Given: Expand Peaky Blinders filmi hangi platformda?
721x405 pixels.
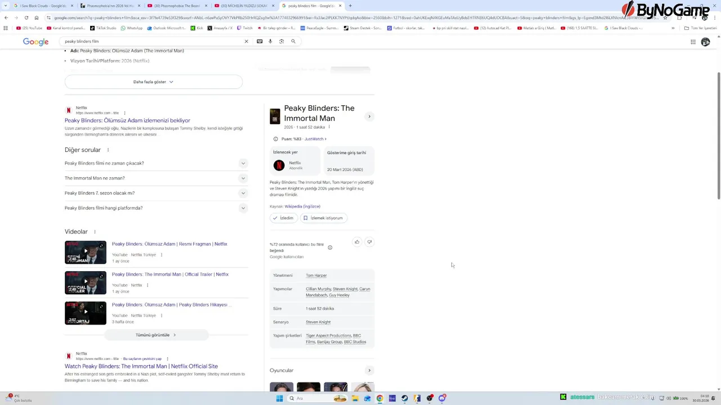Looking at the screenshot, I should pyautogui.click(x=156, y=208).
